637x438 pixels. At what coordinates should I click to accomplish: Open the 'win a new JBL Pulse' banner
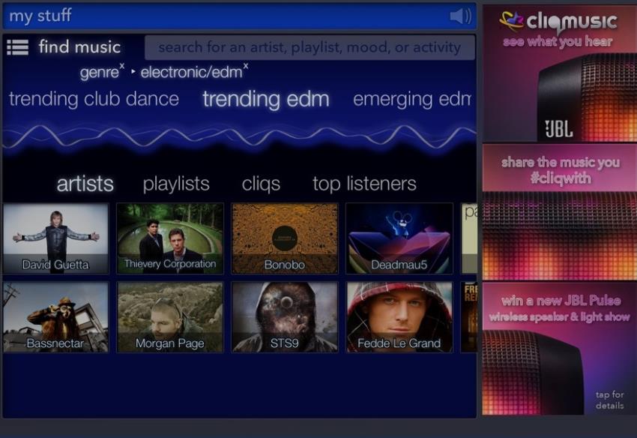point(560,349)
